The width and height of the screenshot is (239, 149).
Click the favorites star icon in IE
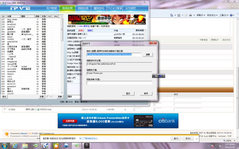click(x=232, y=6)
